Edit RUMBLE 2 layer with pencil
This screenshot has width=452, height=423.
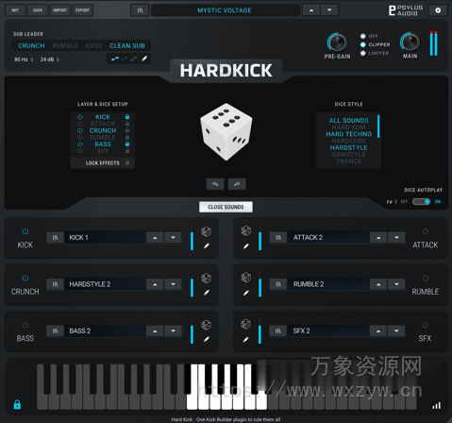pyautogui.click(x=246, y=293)
